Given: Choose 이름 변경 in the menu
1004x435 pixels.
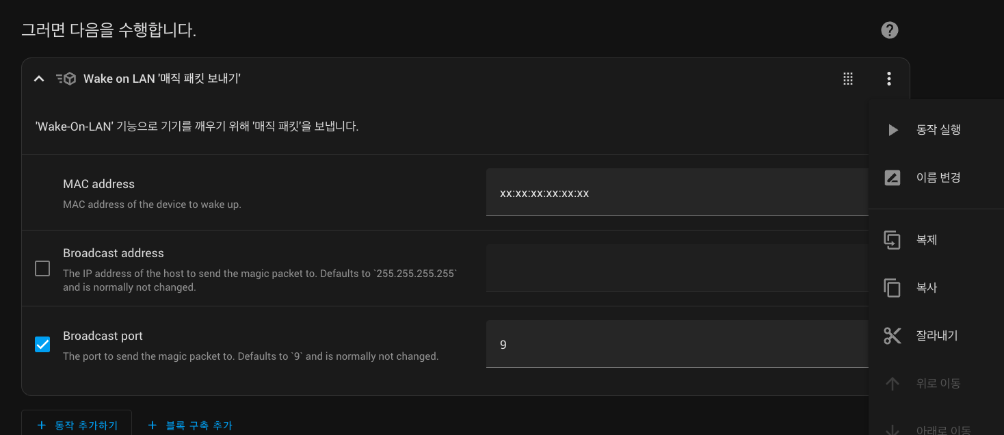Looking at the screenshot, I should [938, 178].
